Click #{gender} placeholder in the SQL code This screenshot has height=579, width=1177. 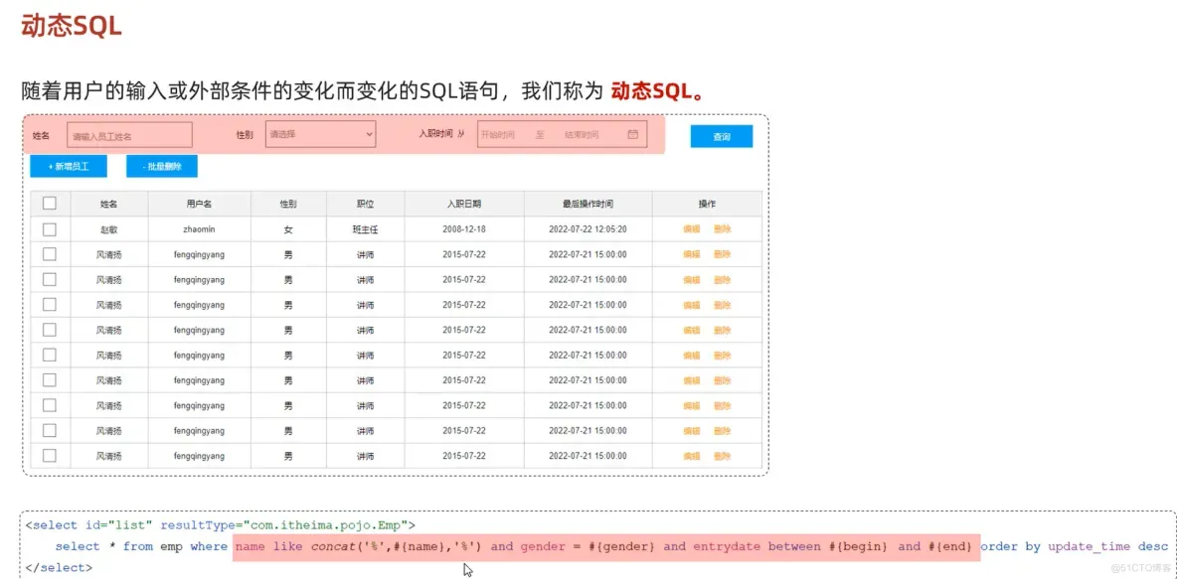point(621,546)
